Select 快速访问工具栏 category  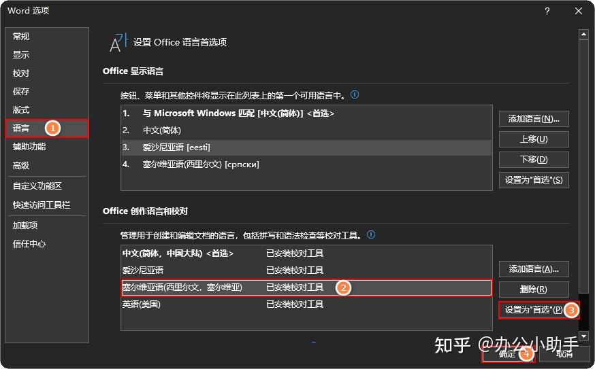47,205
